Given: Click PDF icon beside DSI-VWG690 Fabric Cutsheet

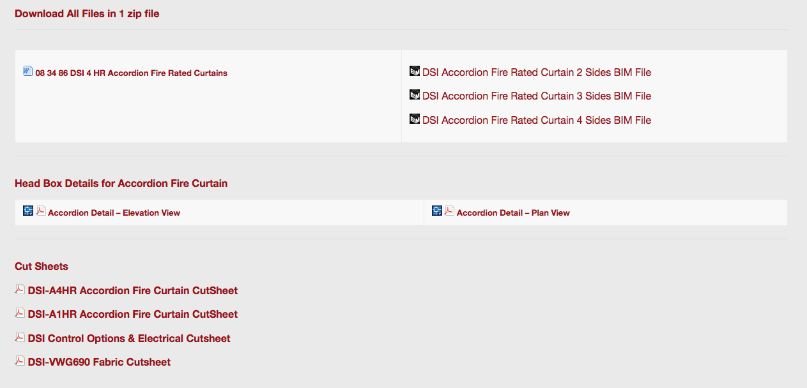Looking at the screenshot, I should [20, 361].
